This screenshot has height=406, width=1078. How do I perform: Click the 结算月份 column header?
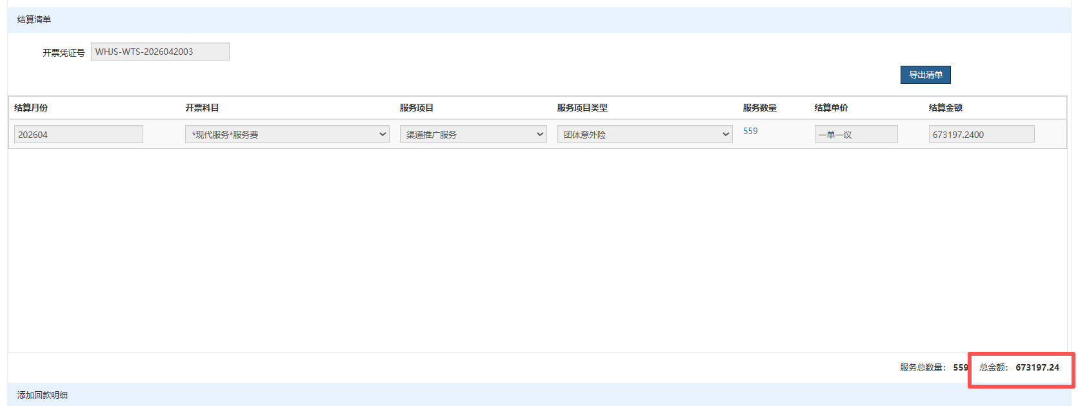tap(31, 108)
